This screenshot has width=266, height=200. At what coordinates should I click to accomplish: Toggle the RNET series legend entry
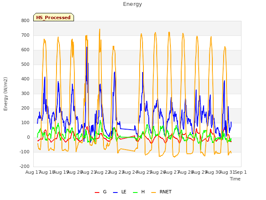coord(161,192)
